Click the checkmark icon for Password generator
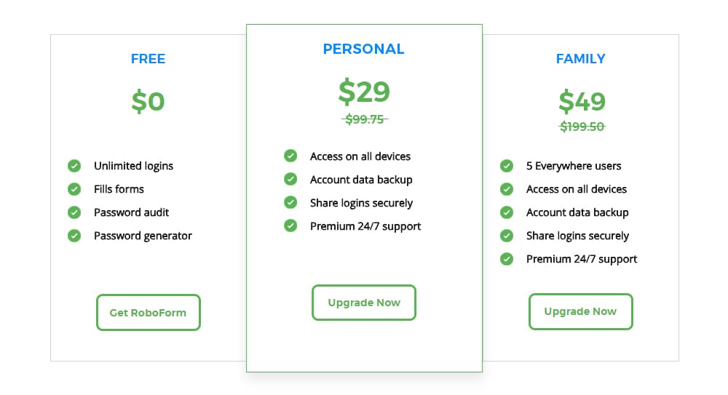 (74, 236)
